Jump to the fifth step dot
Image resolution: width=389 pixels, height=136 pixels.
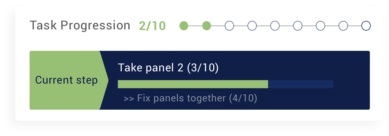coord(275,26)
